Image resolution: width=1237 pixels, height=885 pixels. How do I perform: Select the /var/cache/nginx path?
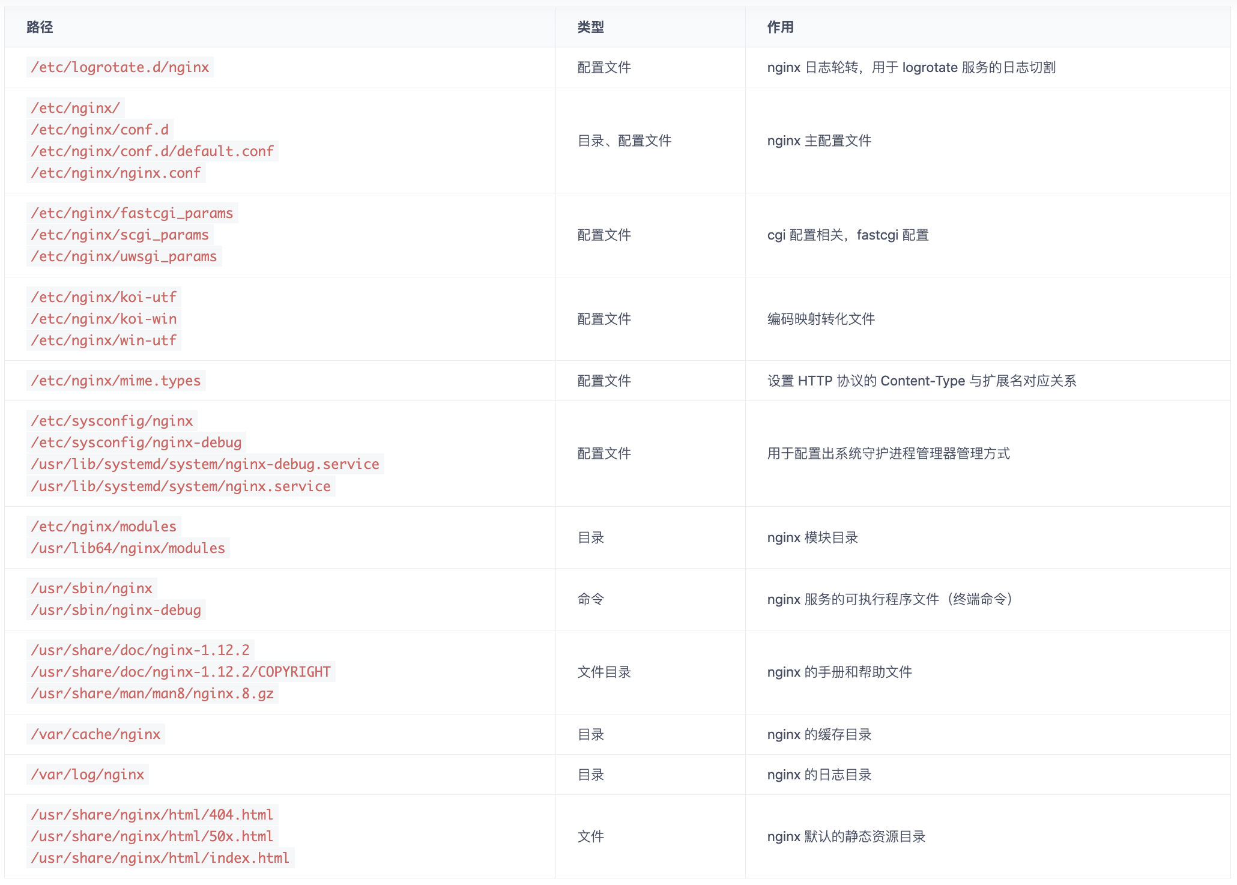tap(95, 734)
